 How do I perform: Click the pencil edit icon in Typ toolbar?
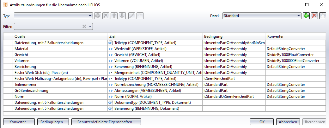coord(131,16)
